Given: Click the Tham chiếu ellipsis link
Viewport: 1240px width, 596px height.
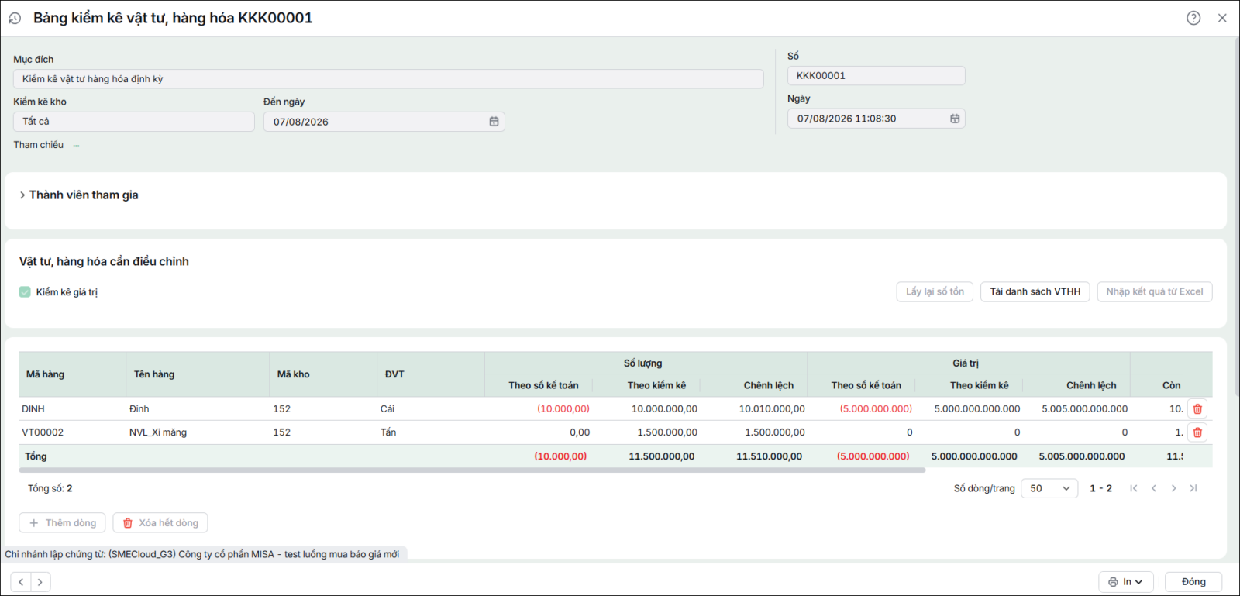Looking at the screenshot, I should coord(76,146).
